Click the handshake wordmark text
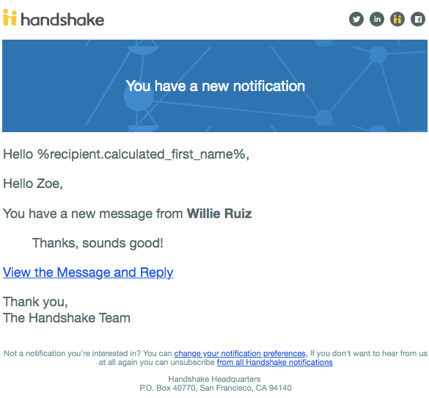 tap(62, 20)
